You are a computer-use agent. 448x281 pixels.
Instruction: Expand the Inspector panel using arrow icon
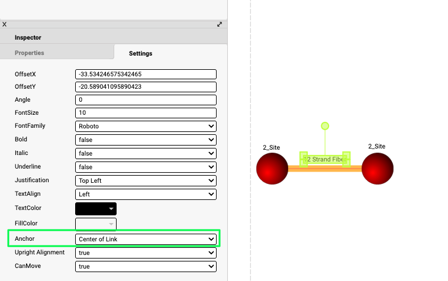pos(220,24)
